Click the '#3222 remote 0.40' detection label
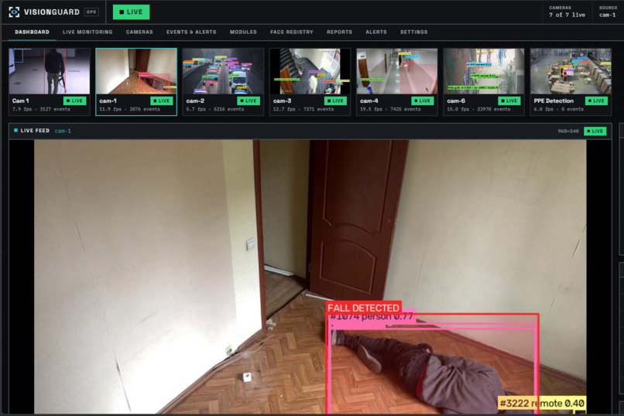Image resolution: width=624 pixels, height=416 pixels. (x=542, y=404)
